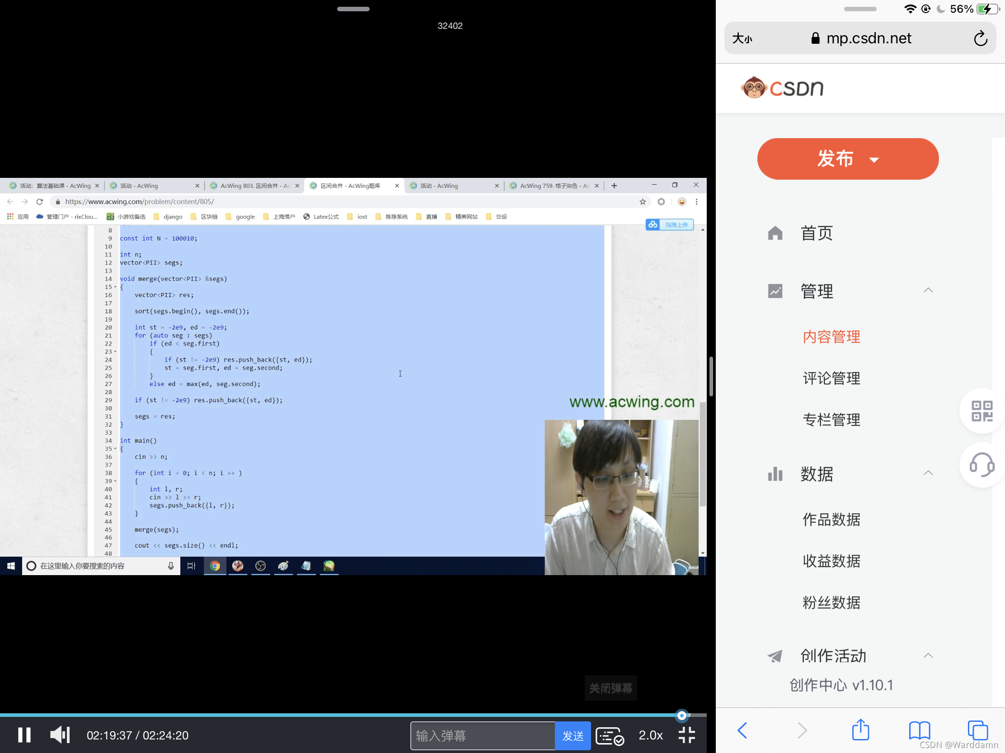1005x753 pixels.
Task: Open danmaku settings icon in player
Action: pyautogui.click(x=609, y=736)
